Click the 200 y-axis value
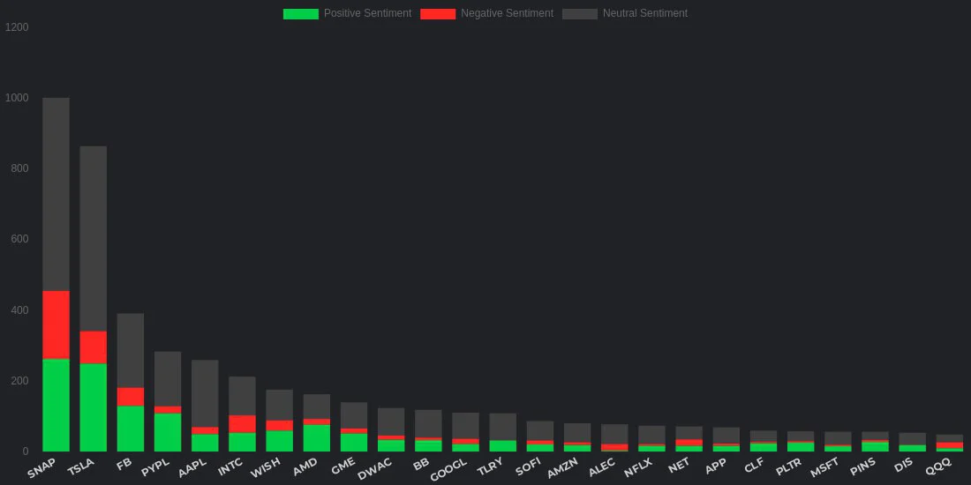Image resolution: width=971 pixels, height=485 pixels. click(19, 380)
